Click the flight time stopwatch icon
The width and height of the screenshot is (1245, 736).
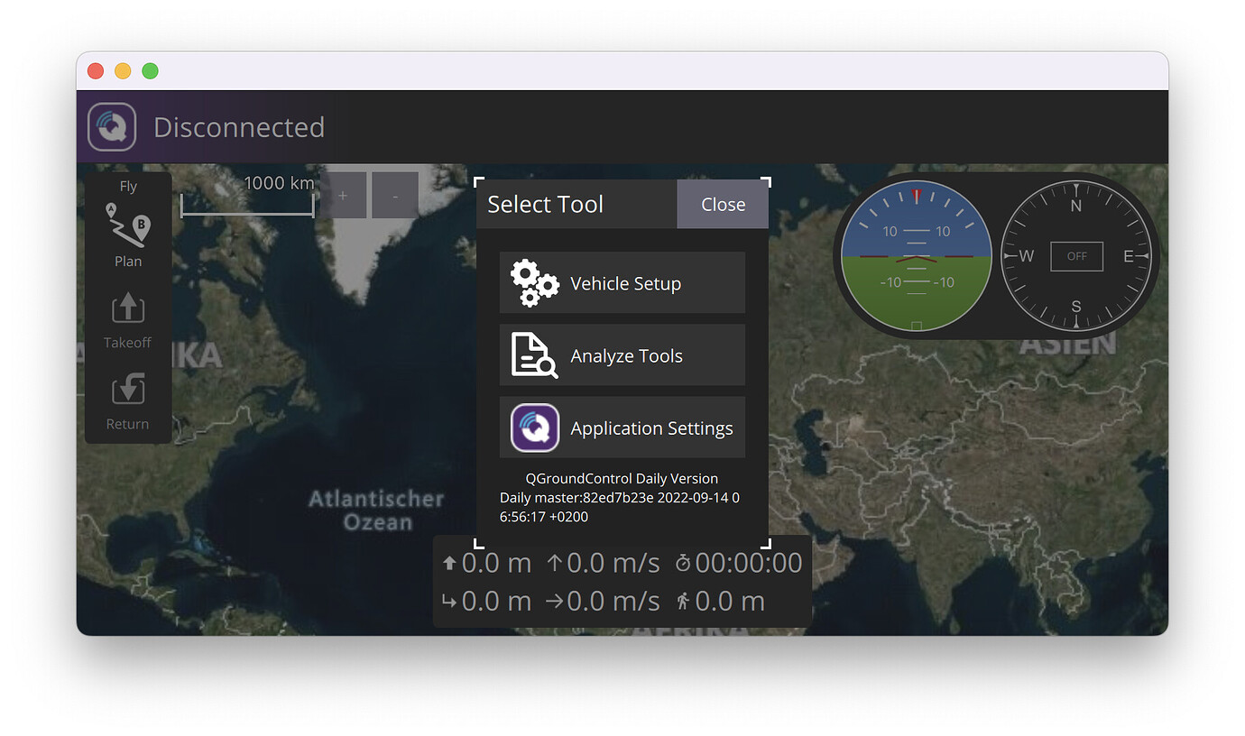tap(683, 564)
